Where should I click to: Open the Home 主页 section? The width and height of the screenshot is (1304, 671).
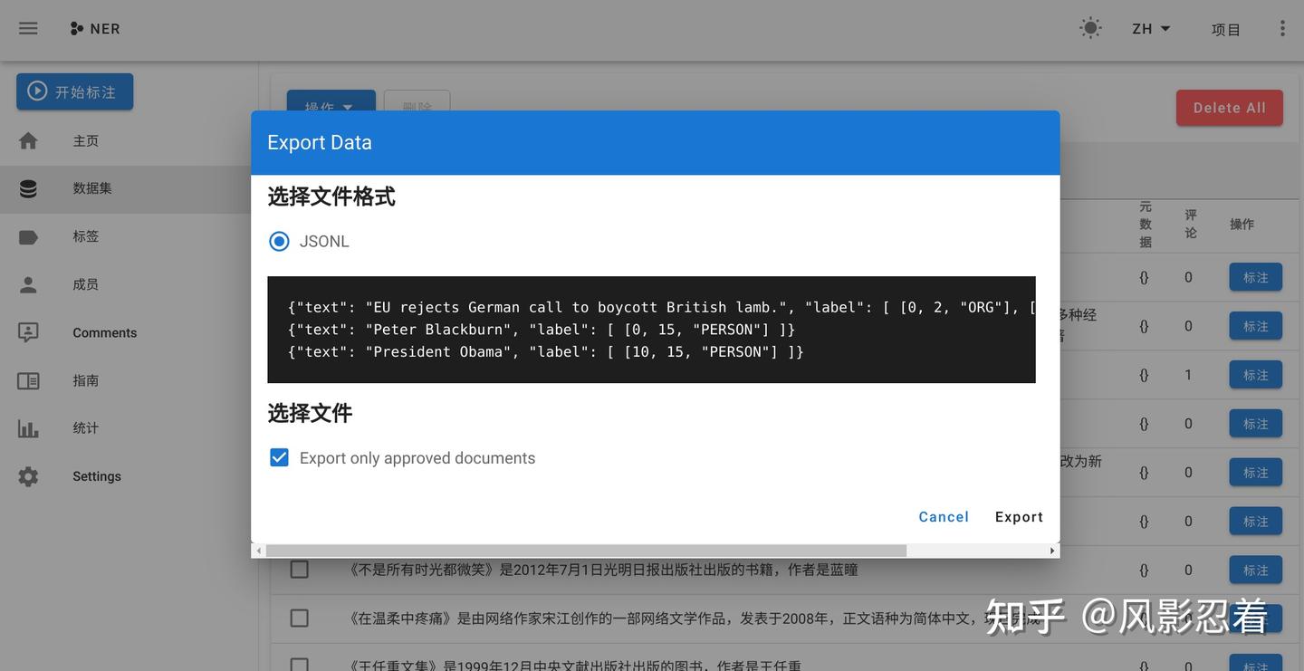click(28, 140)
